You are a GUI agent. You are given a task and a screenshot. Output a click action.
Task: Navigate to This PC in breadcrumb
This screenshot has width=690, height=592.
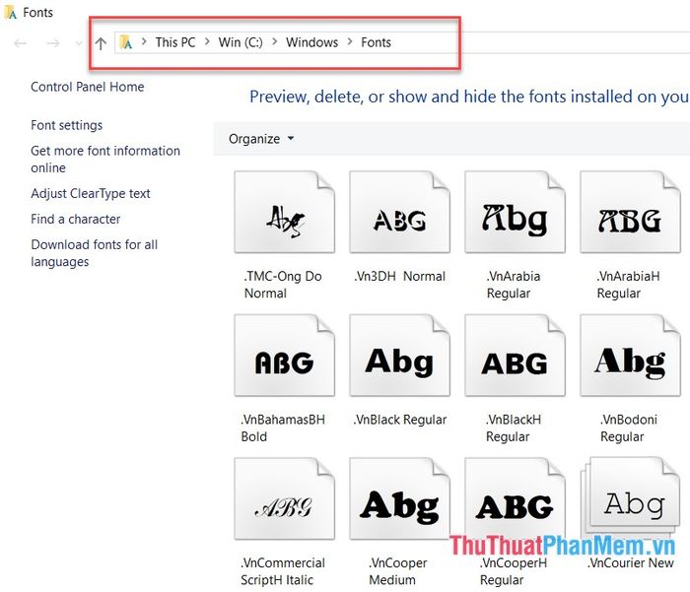(x=175, y=42)
